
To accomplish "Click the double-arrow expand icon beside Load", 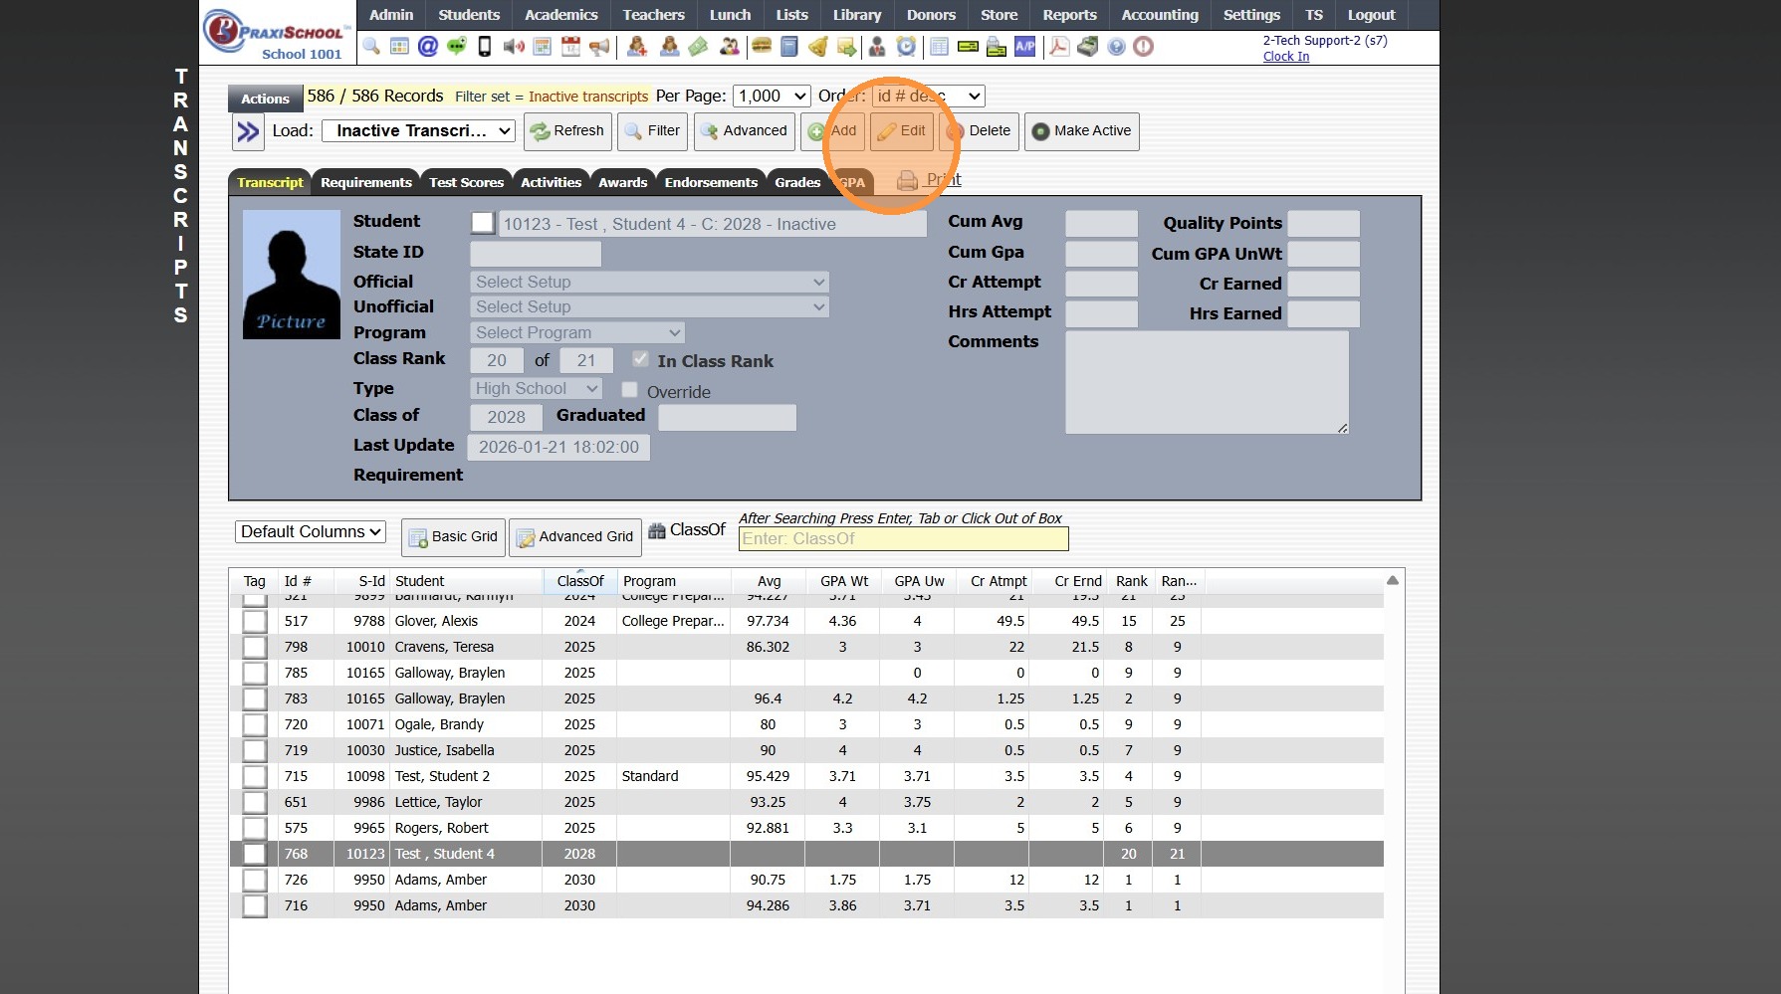I will (x=248, y=131).
